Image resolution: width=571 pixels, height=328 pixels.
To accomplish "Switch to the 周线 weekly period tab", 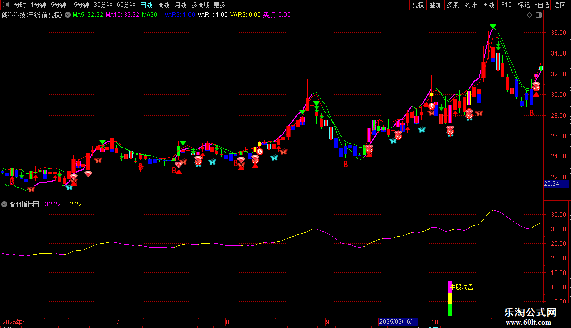I will point(164,5).
